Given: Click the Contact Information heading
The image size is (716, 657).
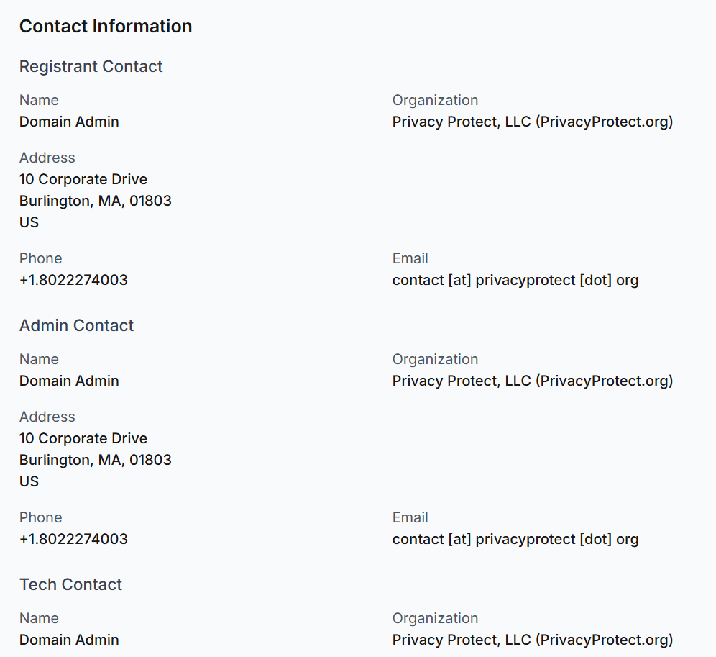Looking at the screenshot, I should click(x=106, y=26).
